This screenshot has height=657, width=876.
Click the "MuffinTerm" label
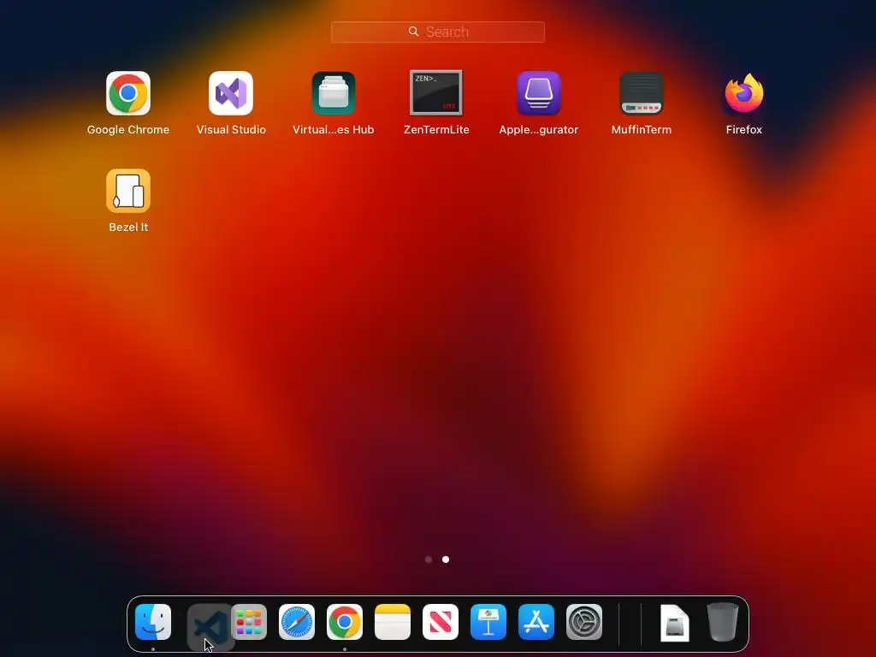(642, 130)
